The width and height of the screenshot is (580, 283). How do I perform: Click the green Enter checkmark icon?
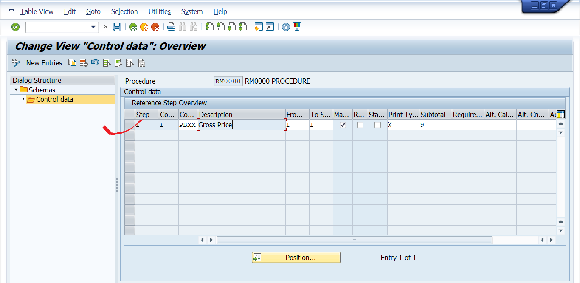15,27
